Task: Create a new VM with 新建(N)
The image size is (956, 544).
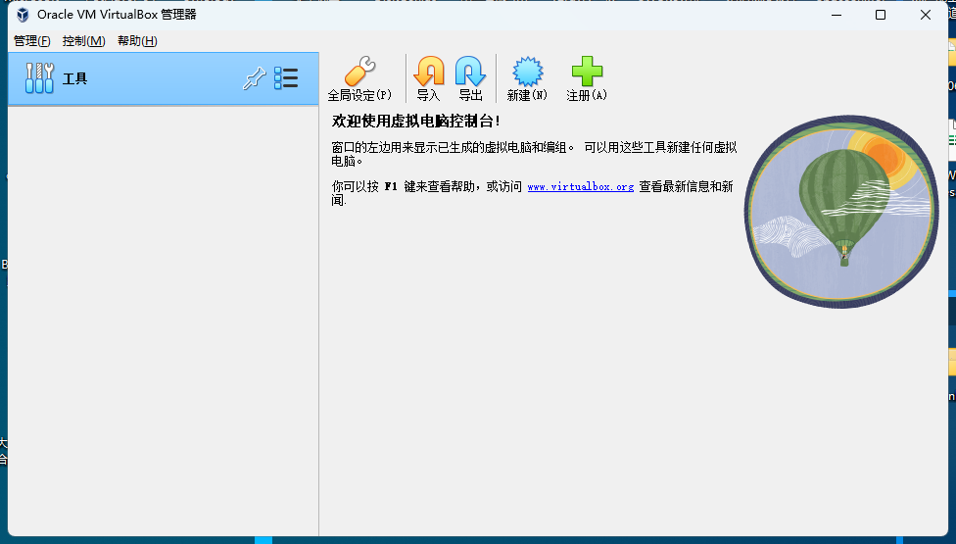Action: click(527, 78)
